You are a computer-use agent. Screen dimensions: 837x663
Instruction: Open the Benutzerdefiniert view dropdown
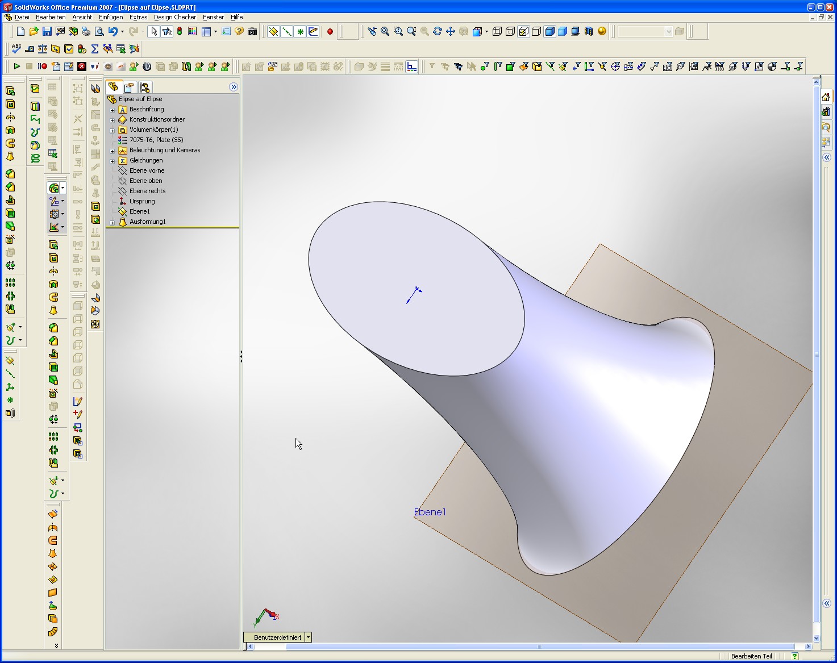click(x=308, y=637)
